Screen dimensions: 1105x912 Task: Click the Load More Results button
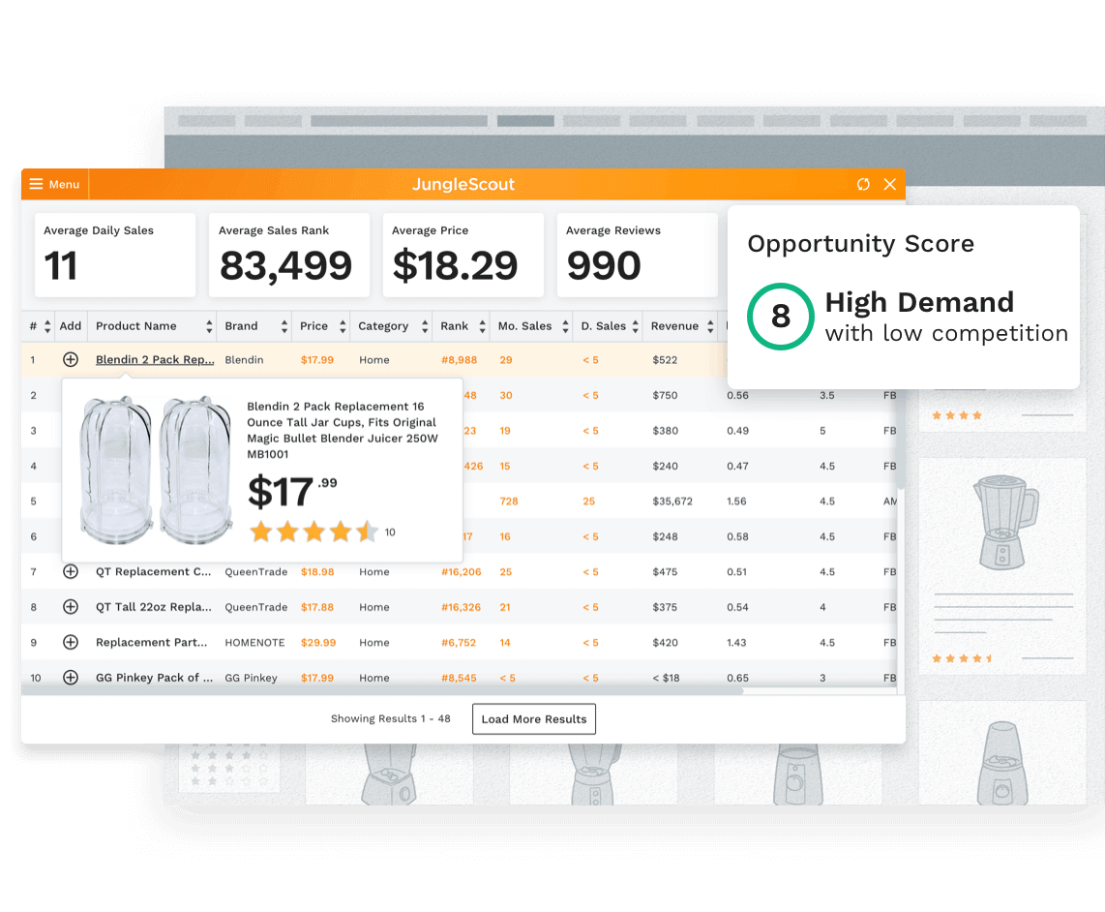coord(534,718)
